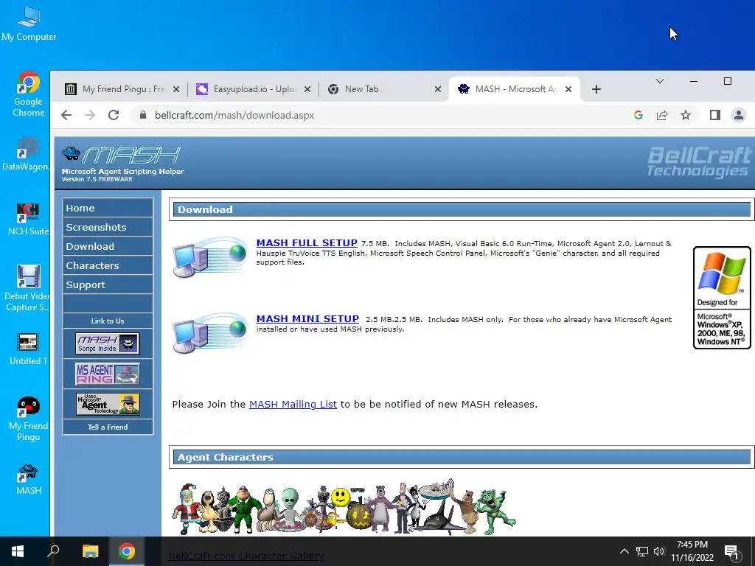Open Support in site menu
The height and width of the screenshot is (566, 755).
tap(108, 285)
